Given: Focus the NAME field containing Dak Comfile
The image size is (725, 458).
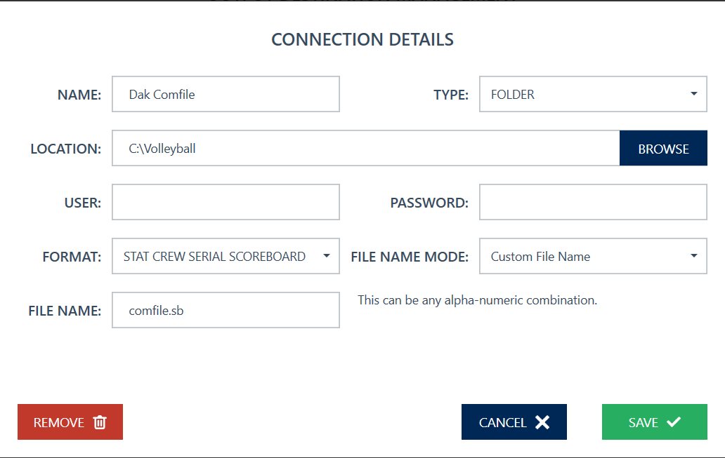Looking at the screenshot, I should (226, 95).
